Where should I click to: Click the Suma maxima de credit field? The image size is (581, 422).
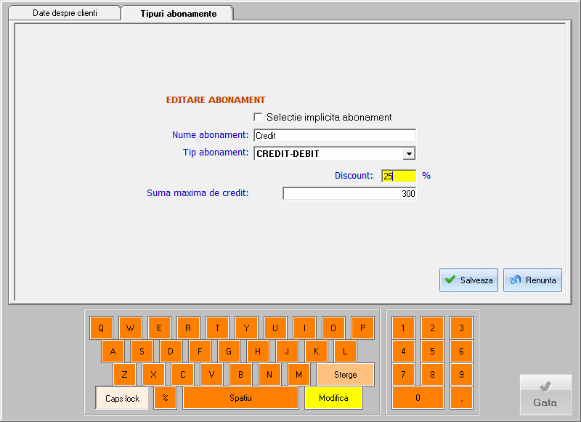click(x=349, y=193)
